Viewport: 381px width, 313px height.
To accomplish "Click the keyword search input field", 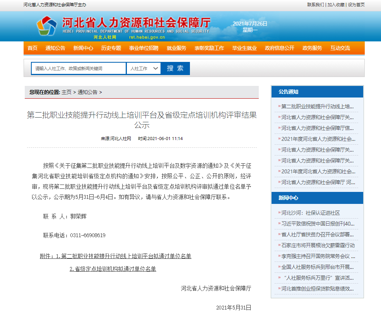I will [79, 68].
